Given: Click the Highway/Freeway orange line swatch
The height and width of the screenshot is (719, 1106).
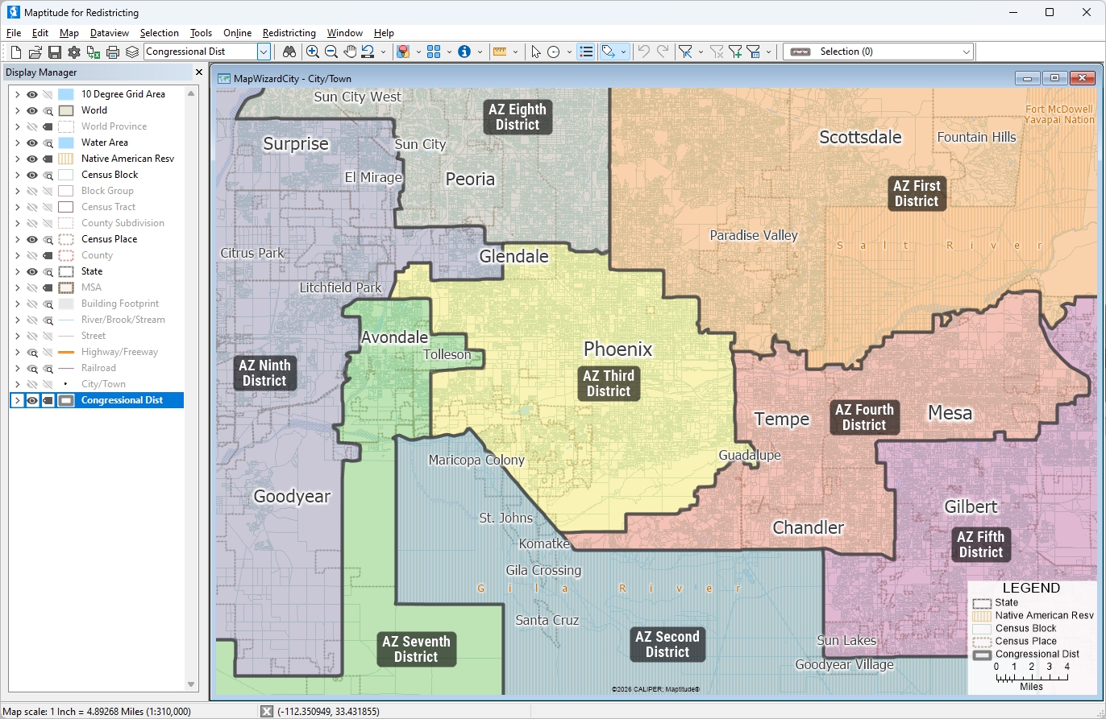Looking at the screenshot, I should (66, 352).
